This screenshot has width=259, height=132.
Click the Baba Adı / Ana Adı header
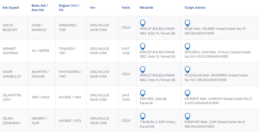(40, 8)
